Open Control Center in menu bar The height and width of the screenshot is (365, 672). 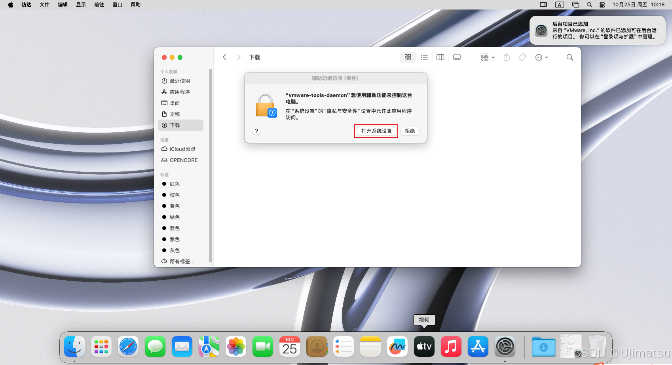[602, 5]
